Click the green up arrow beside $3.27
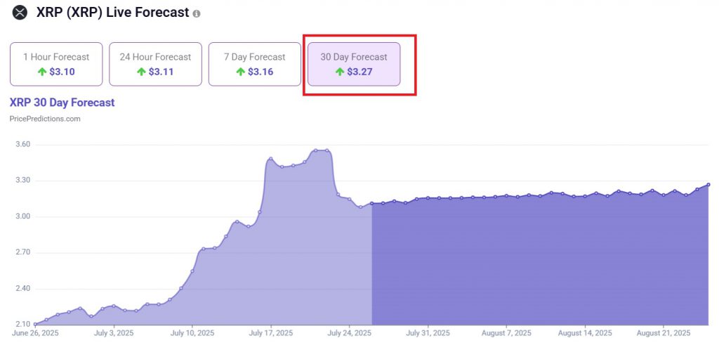The width and height of the screenshot is (719, 343). click(x=341, y=72)
